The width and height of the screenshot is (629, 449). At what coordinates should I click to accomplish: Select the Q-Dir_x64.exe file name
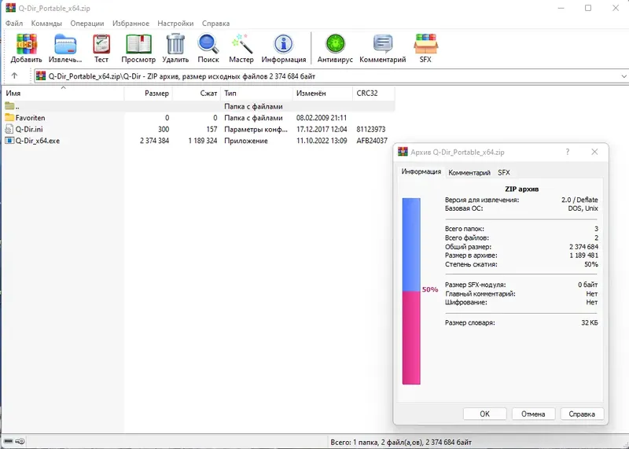(37, 141)
